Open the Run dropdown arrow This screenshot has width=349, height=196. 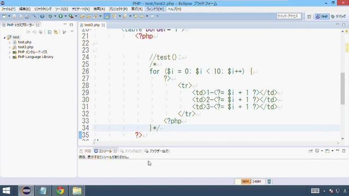[65, 16]
